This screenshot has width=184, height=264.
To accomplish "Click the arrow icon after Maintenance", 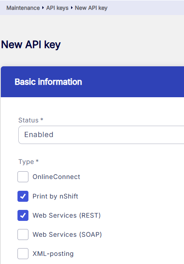I will (x=43, y=8).
